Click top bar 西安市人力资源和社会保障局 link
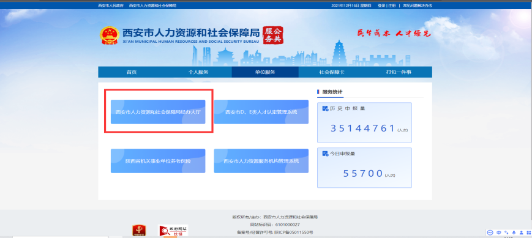 (152, 6)
